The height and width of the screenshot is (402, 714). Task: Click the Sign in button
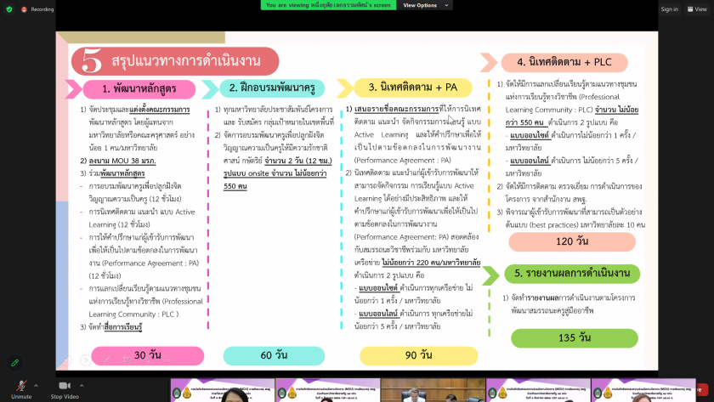point(669,9)
